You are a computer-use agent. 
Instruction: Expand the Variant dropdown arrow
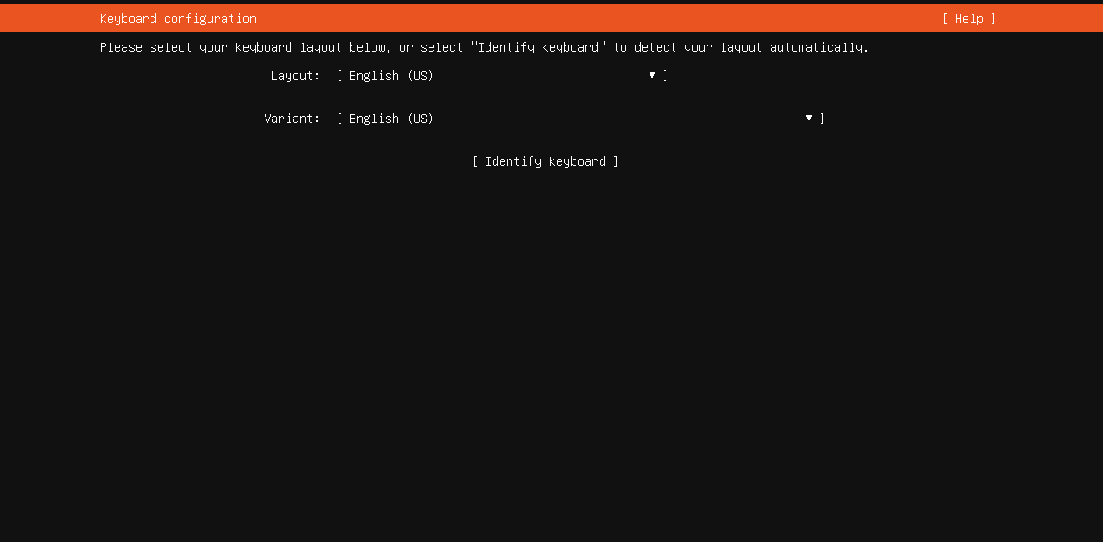(809, 119)
